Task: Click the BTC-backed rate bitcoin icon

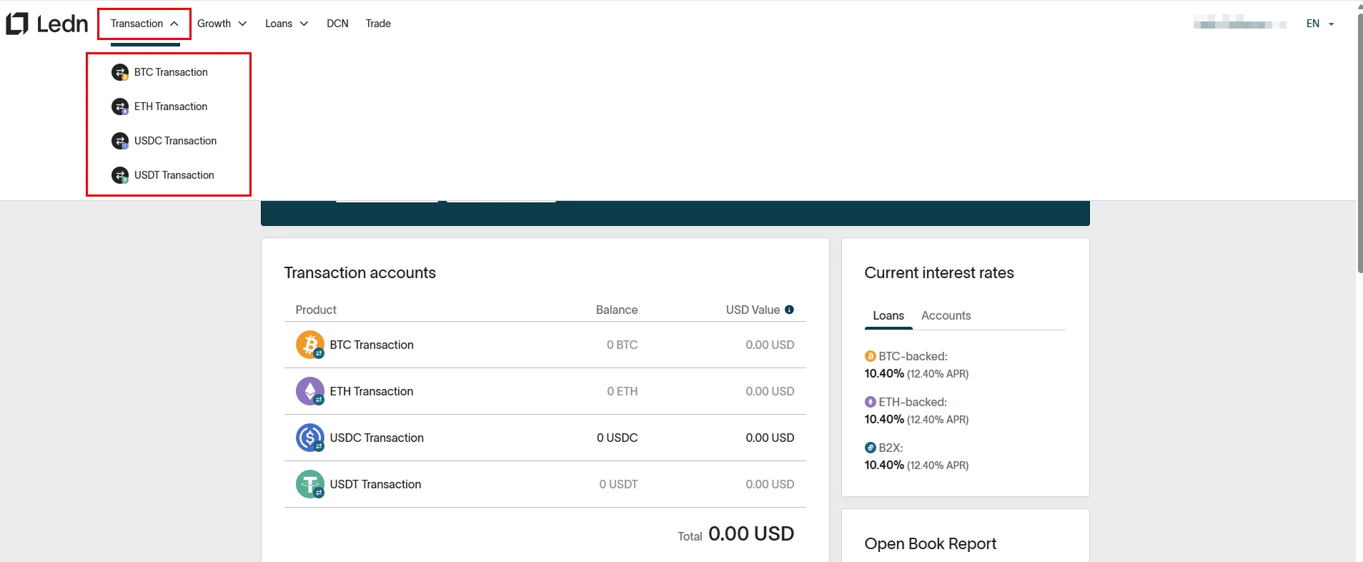Action: (x=871, y=356)
